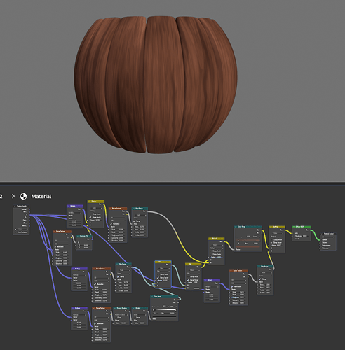The width and height of the screenshot is (345, 350).
Task: Click the green Surface socket on Material Output
Action: click(x=320, y=240)
